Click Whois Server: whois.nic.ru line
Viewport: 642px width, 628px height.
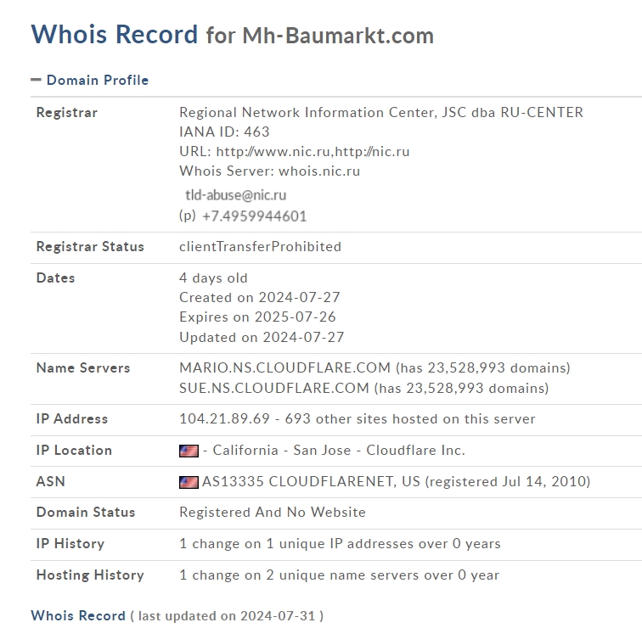tap(270, 171)
